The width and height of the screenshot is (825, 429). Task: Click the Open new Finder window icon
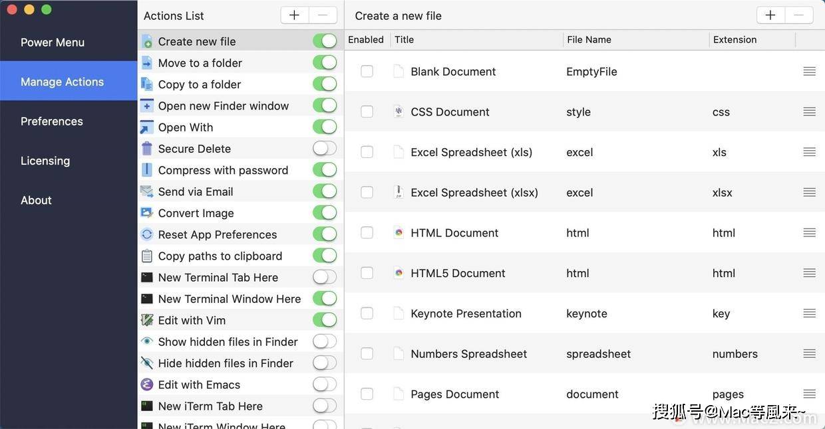(x=147, y=106)
